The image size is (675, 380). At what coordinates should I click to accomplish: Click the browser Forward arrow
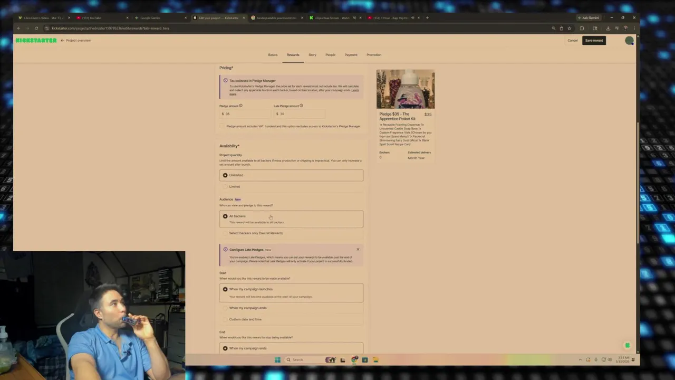coord(27,28)
